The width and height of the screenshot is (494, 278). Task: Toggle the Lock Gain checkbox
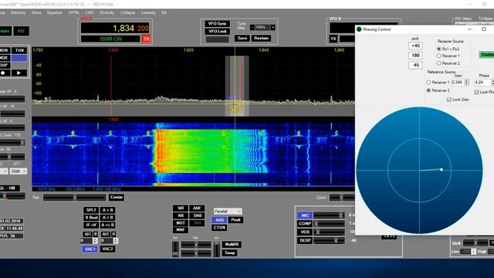pos(449,100)
